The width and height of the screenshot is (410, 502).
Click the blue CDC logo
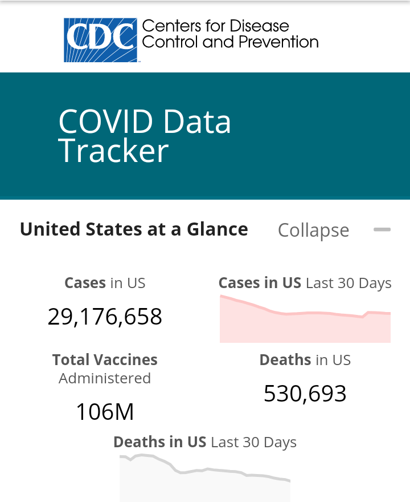point(100,39)
